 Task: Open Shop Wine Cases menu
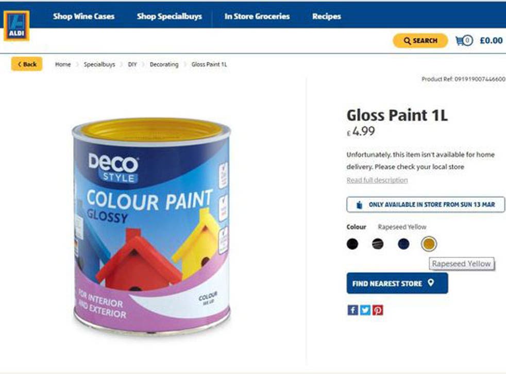pyautogui.click(x=83, y=16)
